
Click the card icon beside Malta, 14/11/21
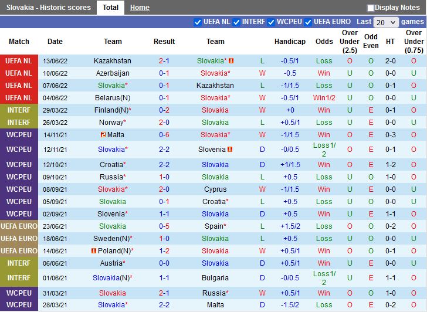click(103, 135)
